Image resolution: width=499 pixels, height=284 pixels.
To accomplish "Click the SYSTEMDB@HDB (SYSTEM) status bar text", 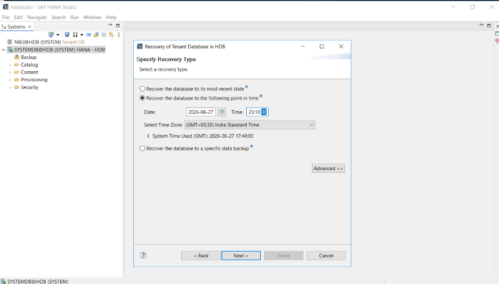I will tap(38, 281).
